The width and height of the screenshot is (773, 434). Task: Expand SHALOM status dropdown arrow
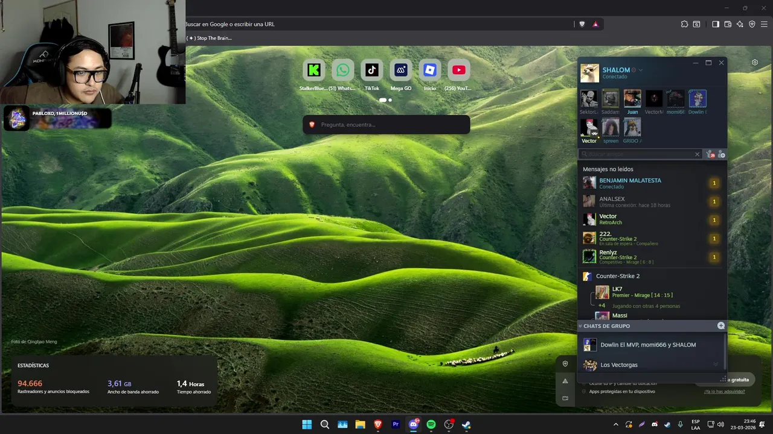point(641,70)
